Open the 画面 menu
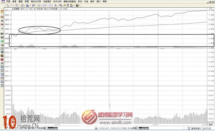 (x=20, y=2)
